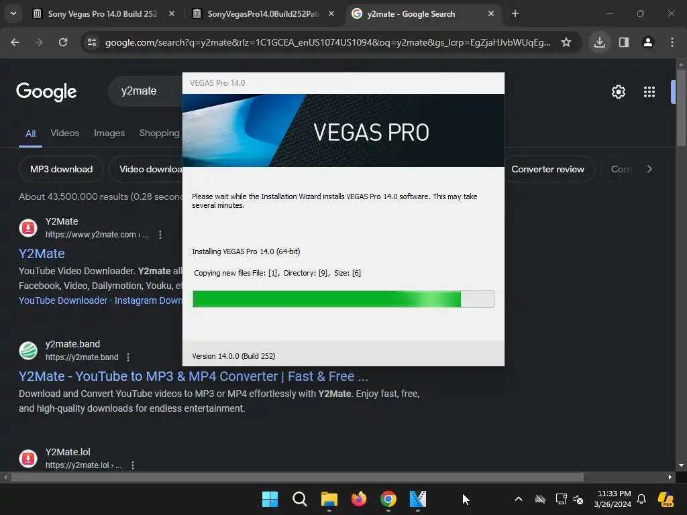Launch Firefox from the taskbar

(x=359, y=499)
